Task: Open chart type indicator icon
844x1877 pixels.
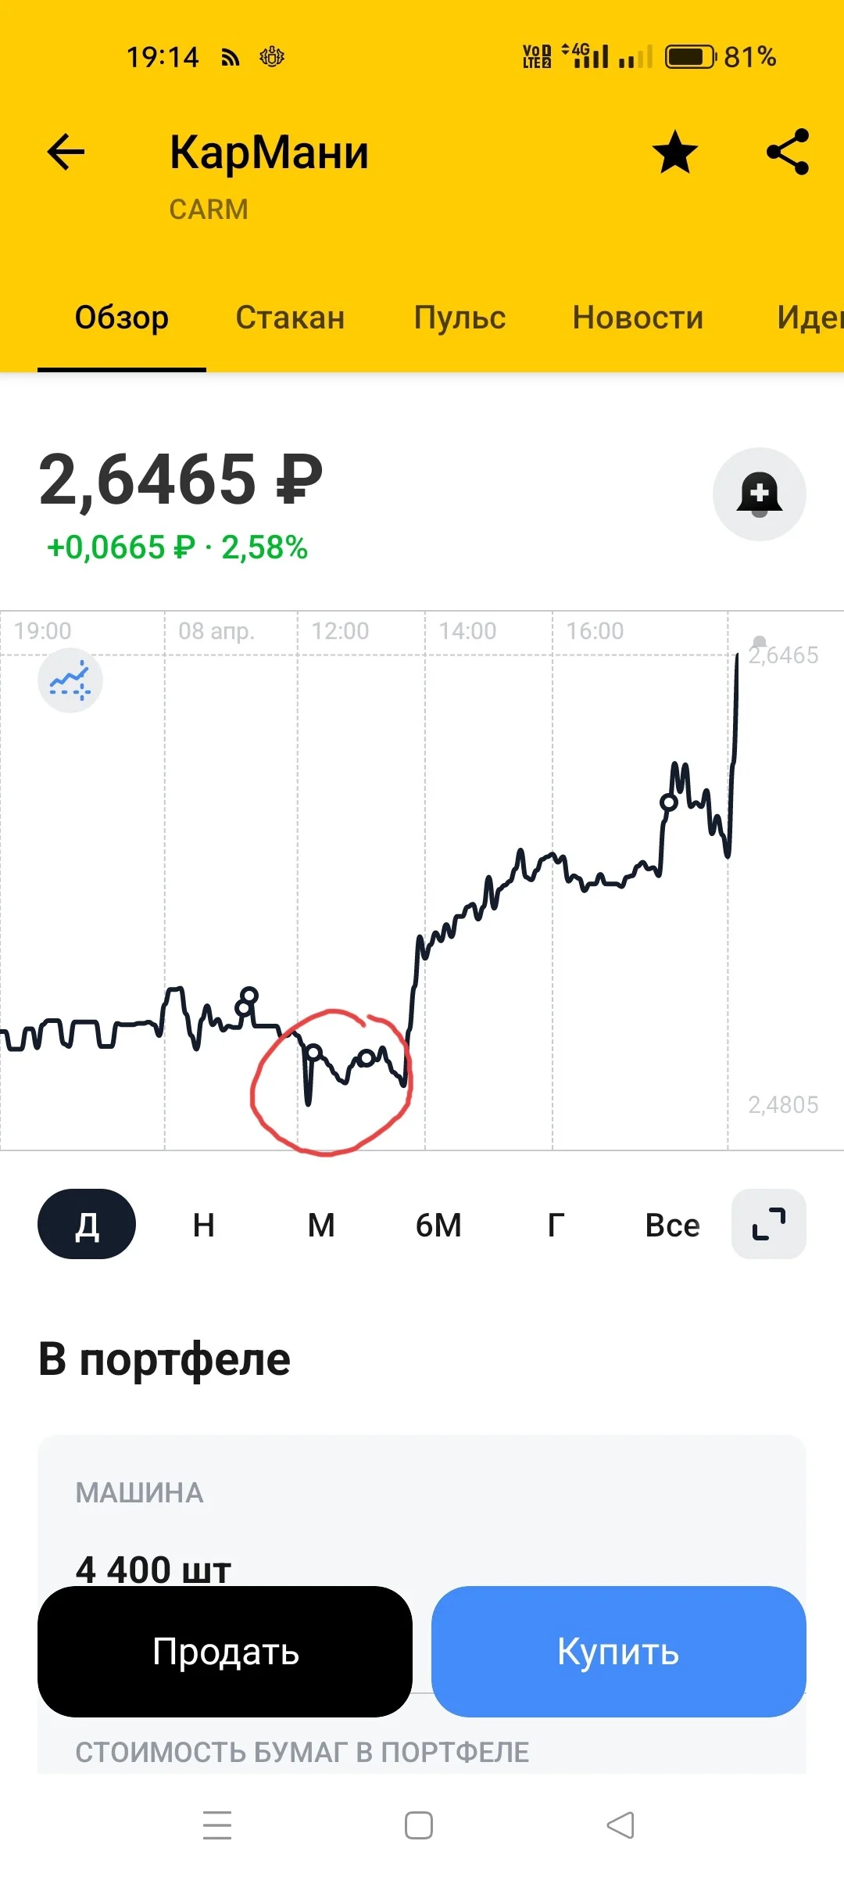Action: [70, 680]
